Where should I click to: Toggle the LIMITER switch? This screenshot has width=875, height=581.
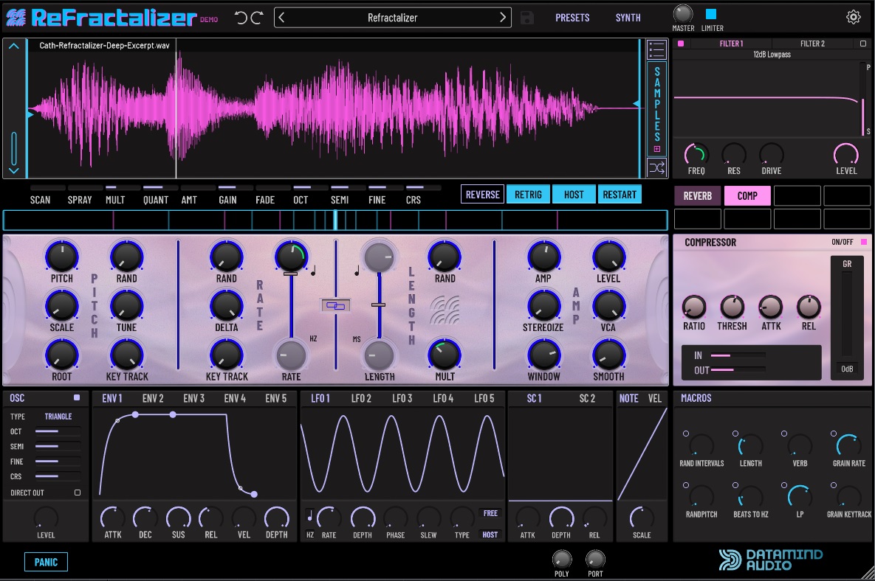click(x=711, y=14)
